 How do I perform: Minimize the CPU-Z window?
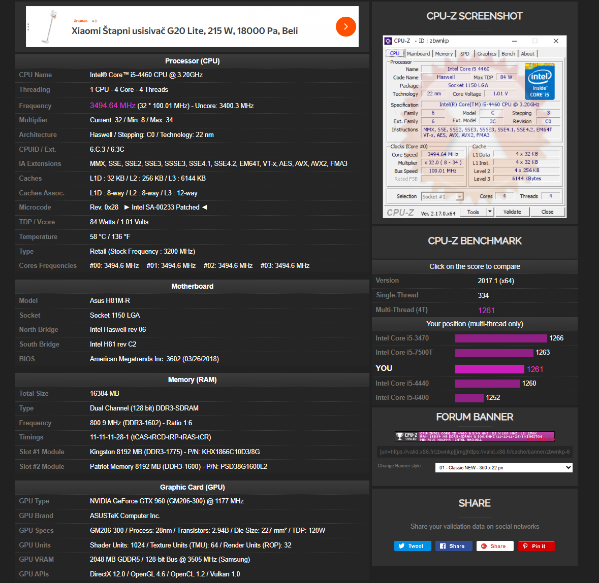click(514, 41)
